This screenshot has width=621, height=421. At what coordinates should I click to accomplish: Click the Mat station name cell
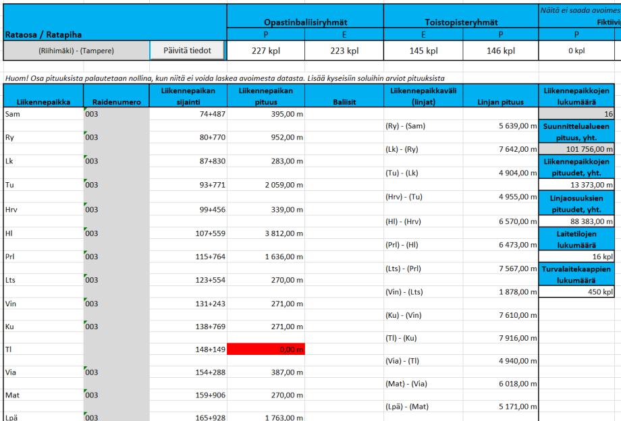pyautogui.click(x=44, y=395)
